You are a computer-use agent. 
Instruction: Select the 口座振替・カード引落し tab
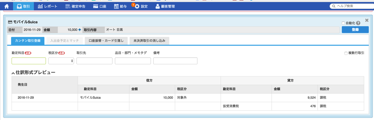pos(106,41)
